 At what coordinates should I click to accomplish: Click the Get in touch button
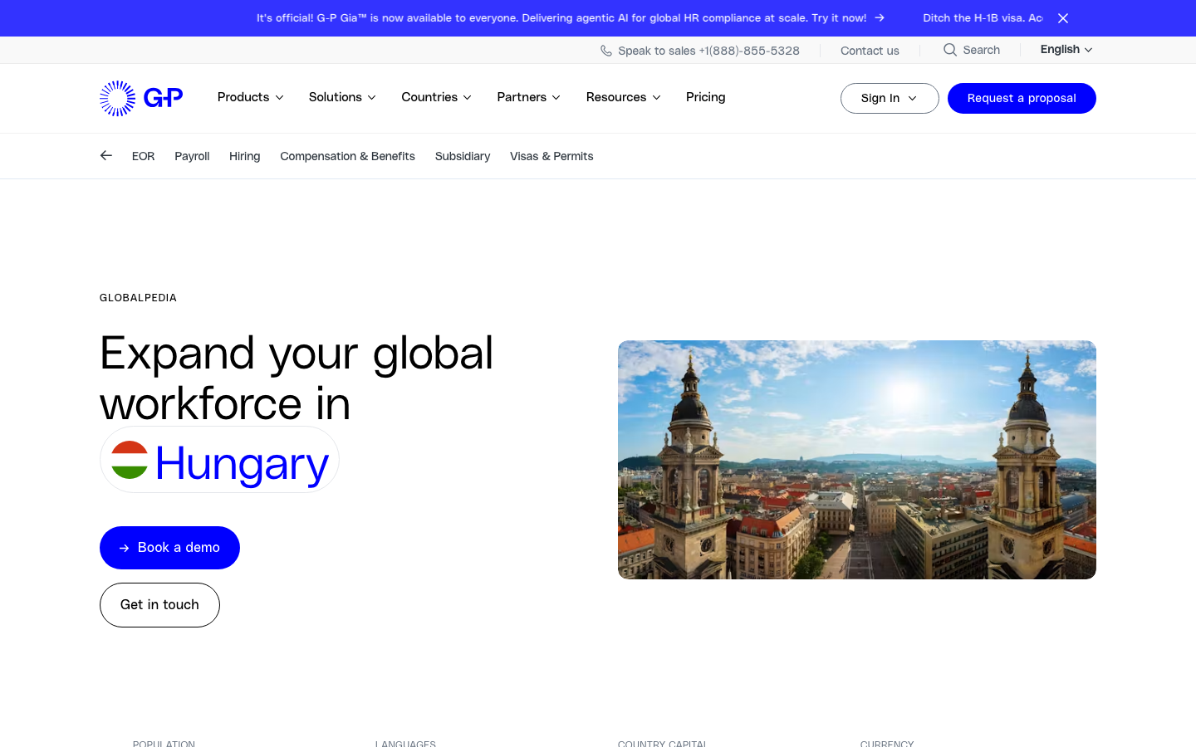click(x=159, y=605)
